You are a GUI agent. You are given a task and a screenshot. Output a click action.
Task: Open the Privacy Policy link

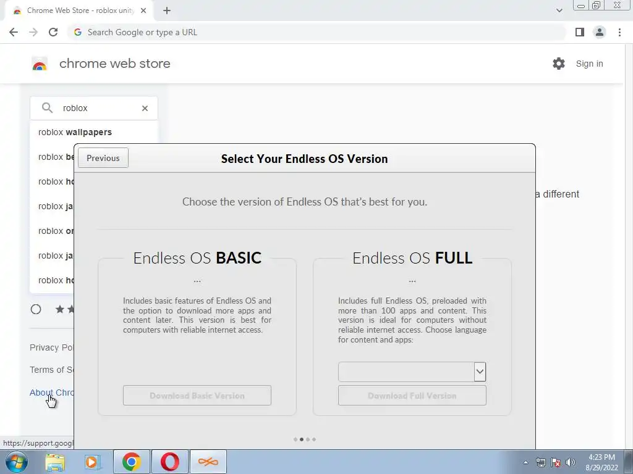click(x=52, y=347)
